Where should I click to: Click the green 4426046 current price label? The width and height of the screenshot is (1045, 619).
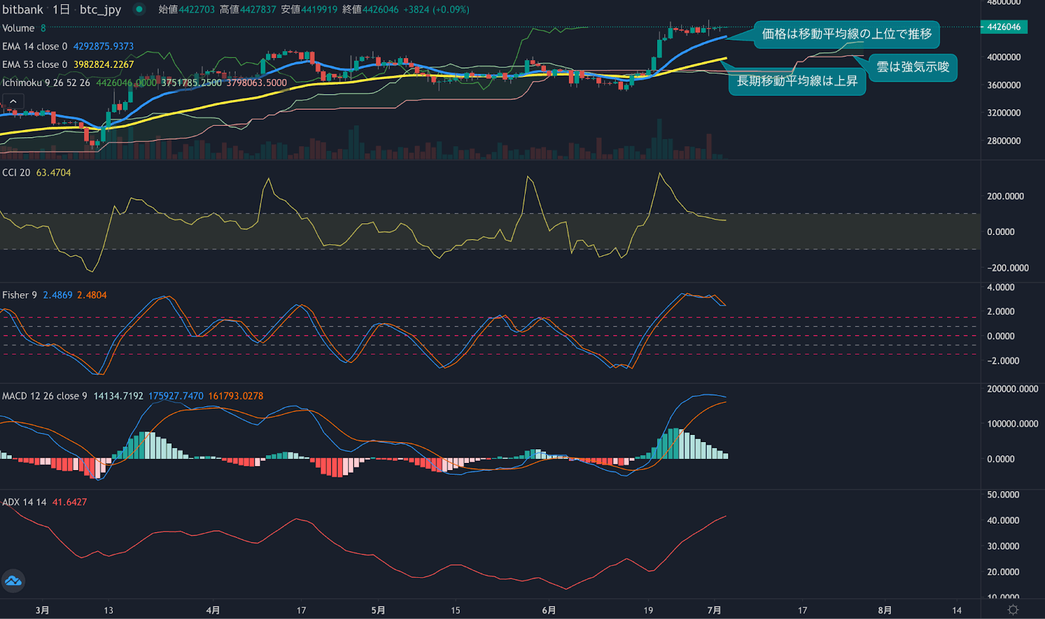tap(1004, 27)
